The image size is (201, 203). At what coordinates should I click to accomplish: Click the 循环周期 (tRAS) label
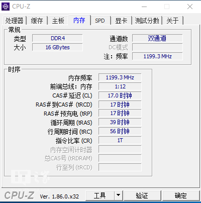(x=71, y=123)
